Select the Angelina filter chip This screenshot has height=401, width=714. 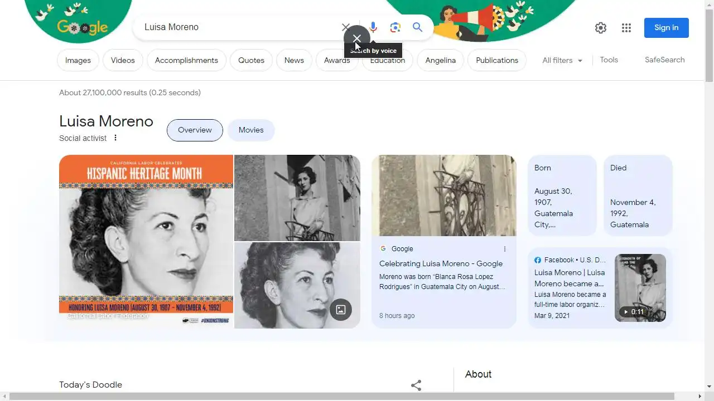441,60
